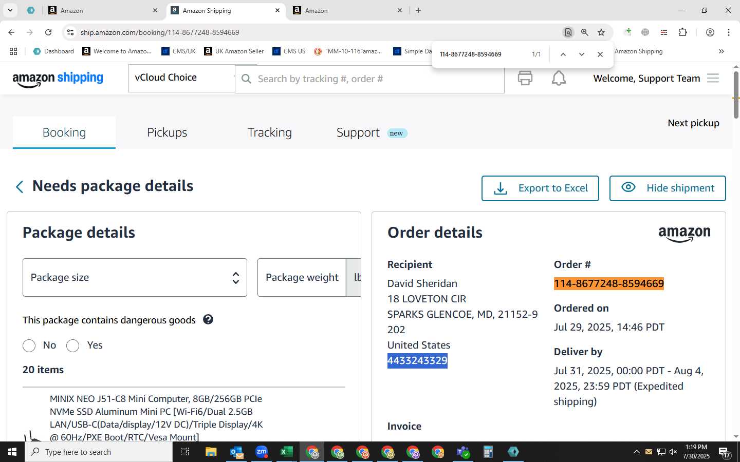Viewport: 740px width, 462px height.
Task: Open Chrome three-dot menu
Action: pyautogui.click(x=729, y=32)
